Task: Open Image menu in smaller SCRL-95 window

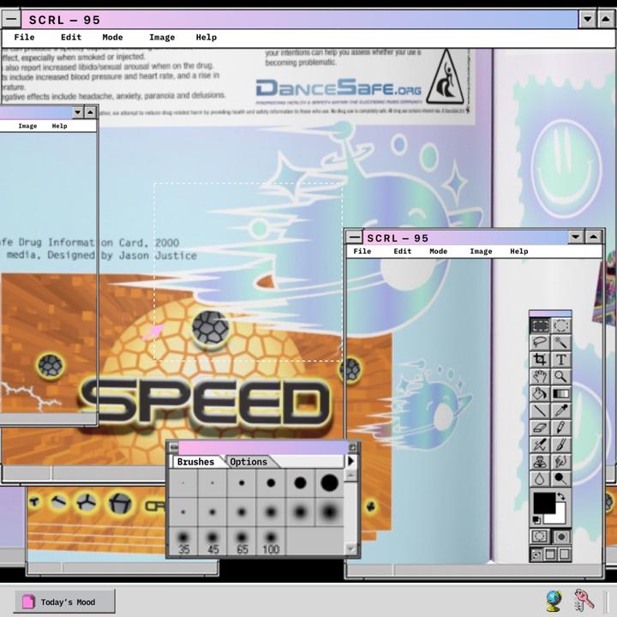Action: [481, 251]
